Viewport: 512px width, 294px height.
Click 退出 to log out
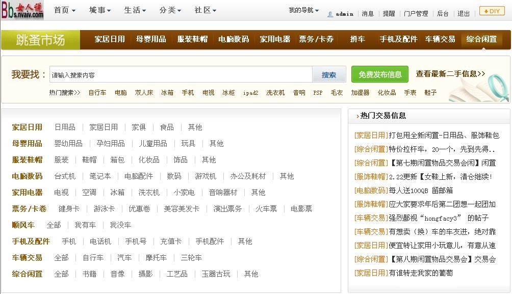click(x=464, y=14)
